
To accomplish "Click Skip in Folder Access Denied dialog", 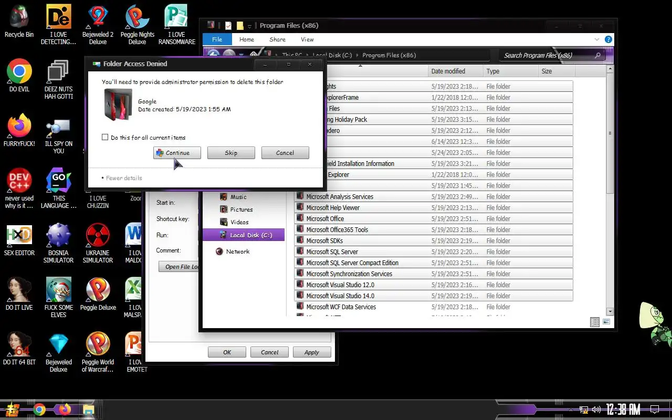I will click(231, 153).
